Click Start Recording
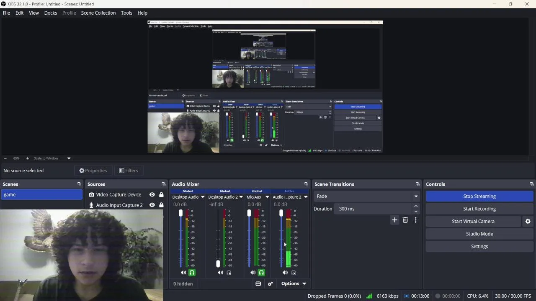Screen dimensions: 536x301 [479, 209]
